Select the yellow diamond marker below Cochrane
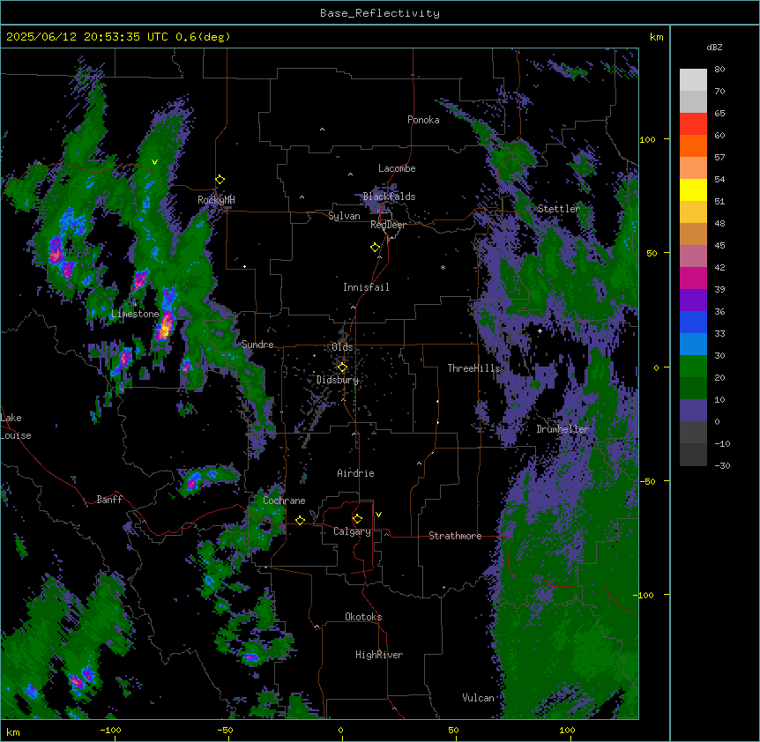The image size is (760, 742). pyautogui.click(x=300, y=520)
